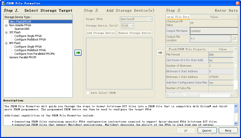Click the Help button
Image resolution: width=241 pixels, height=138 pixels.
(x=228, y=130)
